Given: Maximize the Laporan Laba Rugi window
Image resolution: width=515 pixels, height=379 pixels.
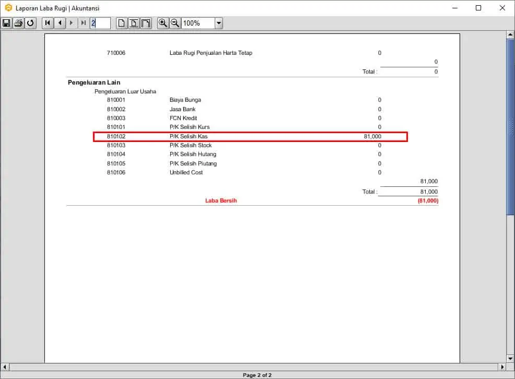Looking at the screenshot, I should point(478,8).
